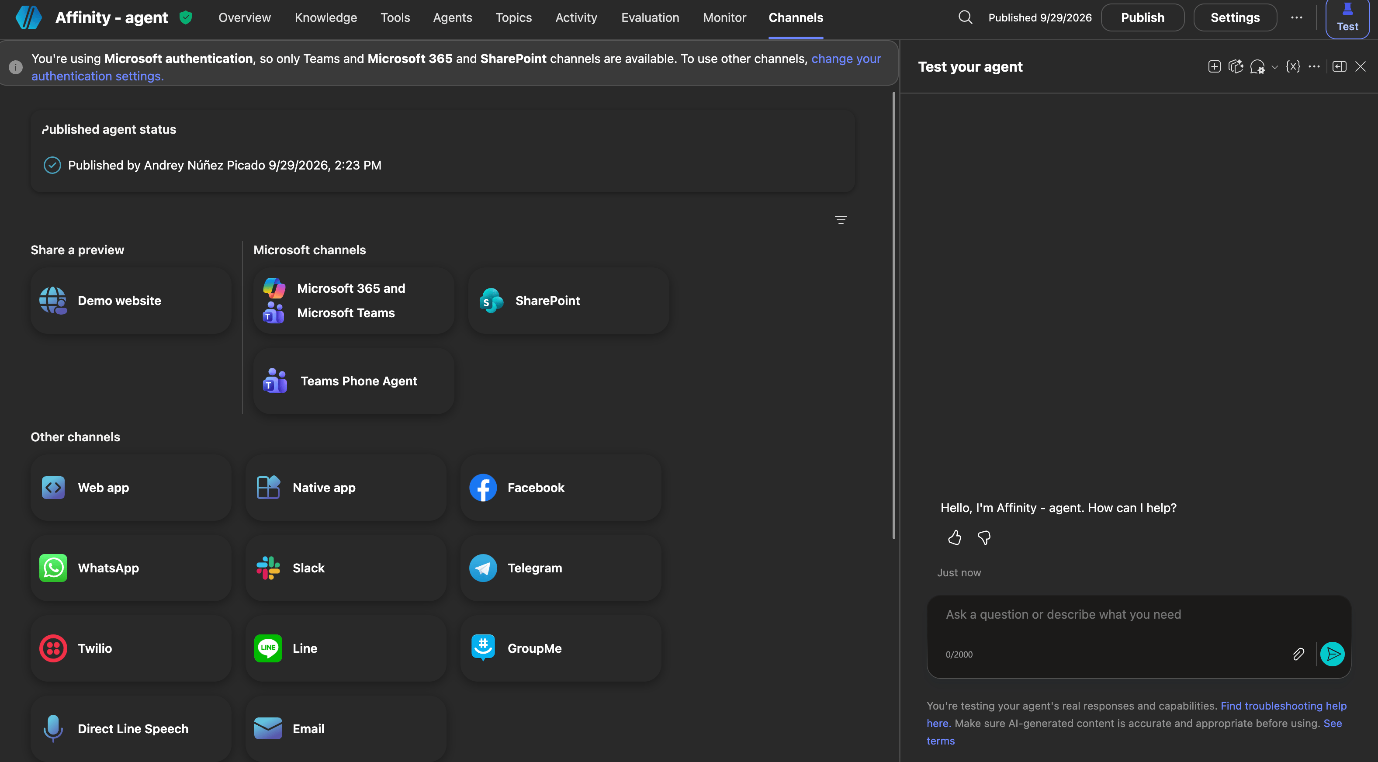The width and height of the screenshot is (1378, 762).
Task: Give a thumbs up to the greeting
Action: (x=954, y=537)
